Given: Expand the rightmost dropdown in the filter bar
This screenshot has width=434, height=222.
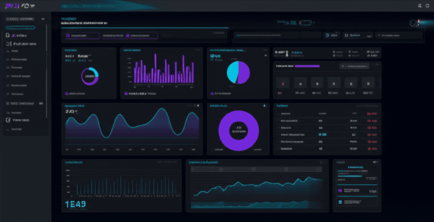Looking at the screenshot, I should [x=399, y=36].
